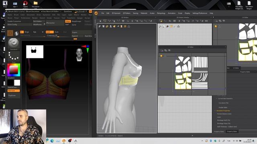The image size is (257, 144).
Task: Open the ZBrush app in the taskbar
Action: tap(75, 141)
